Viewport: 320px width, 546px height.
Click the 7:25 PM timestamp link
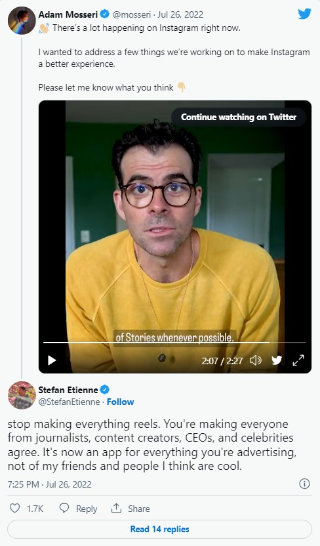tap(49, 484)
